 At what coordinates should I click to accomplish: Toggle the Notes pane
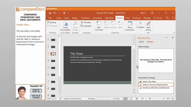point(116,99)
